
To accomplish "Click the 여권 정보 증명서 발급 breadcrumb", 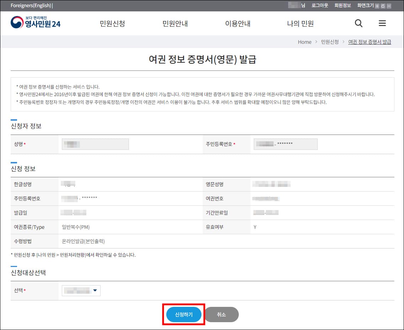I will [370, 42].
